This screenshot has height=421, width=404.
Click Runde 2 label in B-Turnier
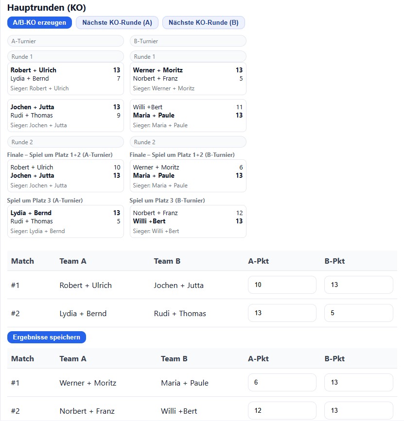(x=188, y=142)
